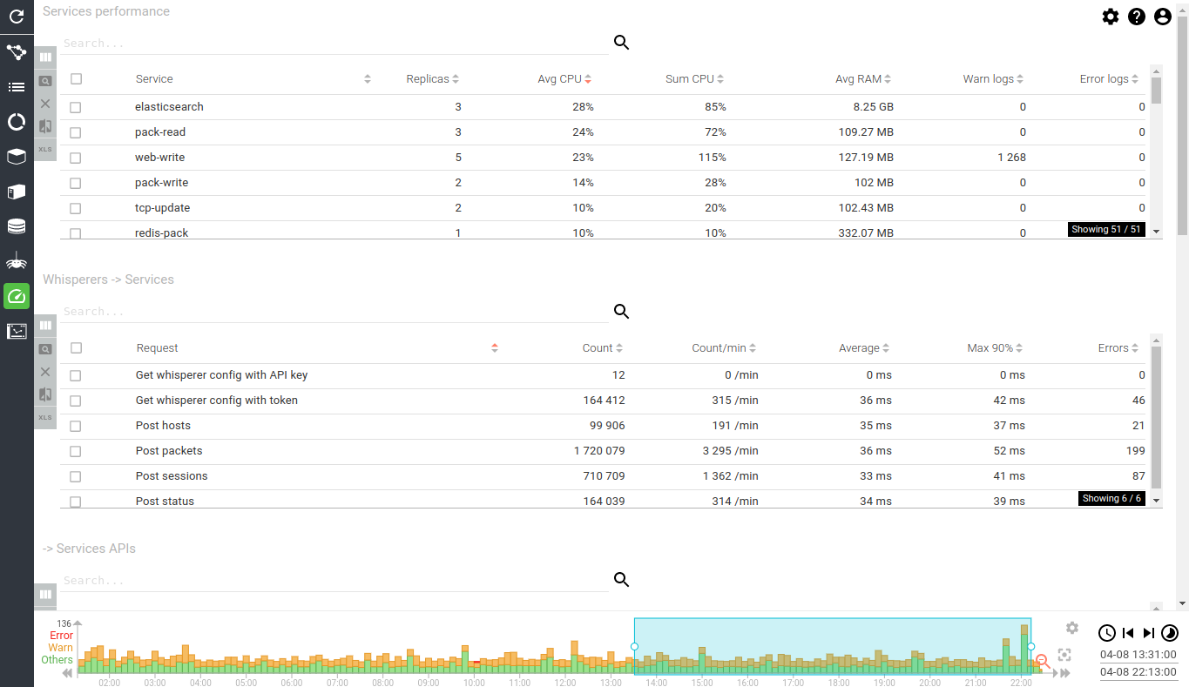Screen dimensions: 1189x687
Task: Open the clock time picker icon
Action: click(x=1106, y=633)
